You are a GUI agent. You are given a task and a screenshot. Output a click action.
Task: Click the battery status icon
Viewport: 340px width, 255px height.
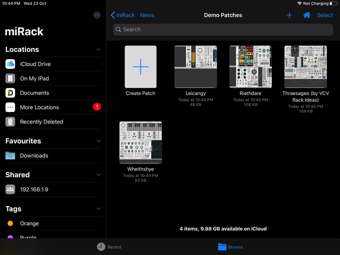pos(334,4)
